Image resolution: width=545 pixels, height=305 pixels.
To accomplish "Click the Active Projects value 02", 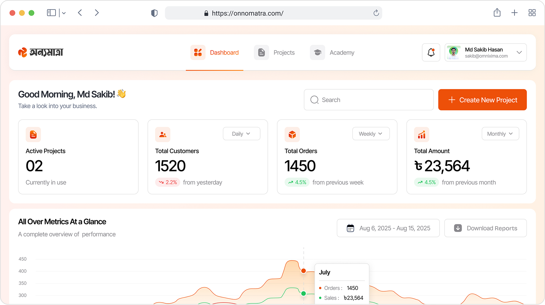I will [34, 166].
